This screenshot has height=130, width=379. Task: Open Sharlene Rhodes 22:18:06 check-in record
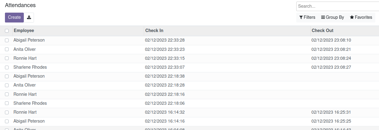(x=165, y=103)
